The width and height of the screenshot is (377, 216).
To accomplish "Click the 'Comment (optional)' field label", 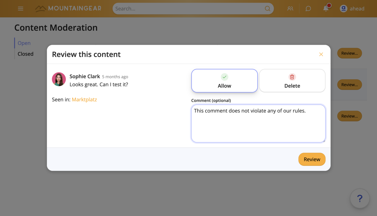I will (x=211, y=100).
